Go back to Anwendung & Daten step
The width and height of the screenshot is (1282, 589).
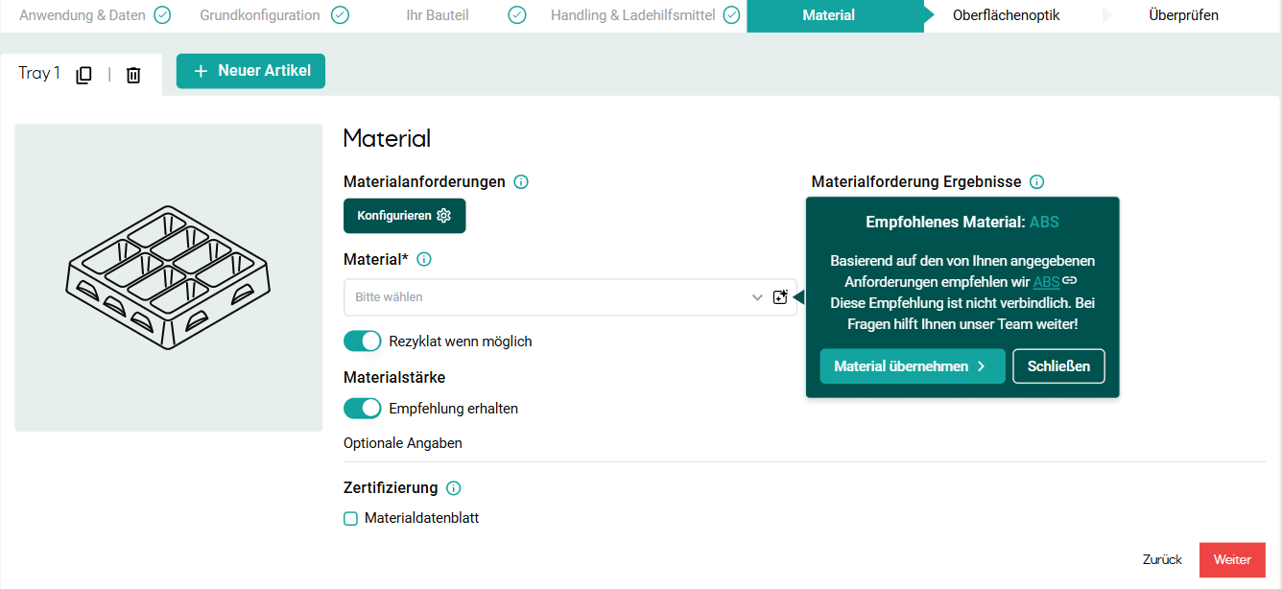(x=83, y=15)
